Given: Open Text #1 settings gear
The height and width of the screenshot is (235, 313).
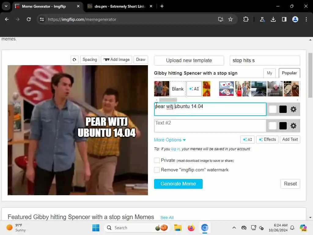Looking at the screenshot, I should [x=293, y=109].
